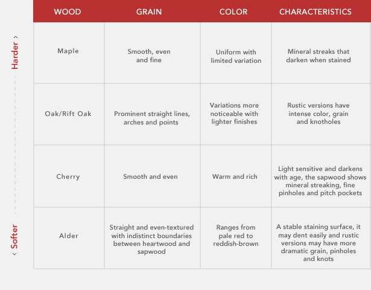Click "Ranges from pale red" color cell
The image size is (371, 290).
[x=235, y=236]
